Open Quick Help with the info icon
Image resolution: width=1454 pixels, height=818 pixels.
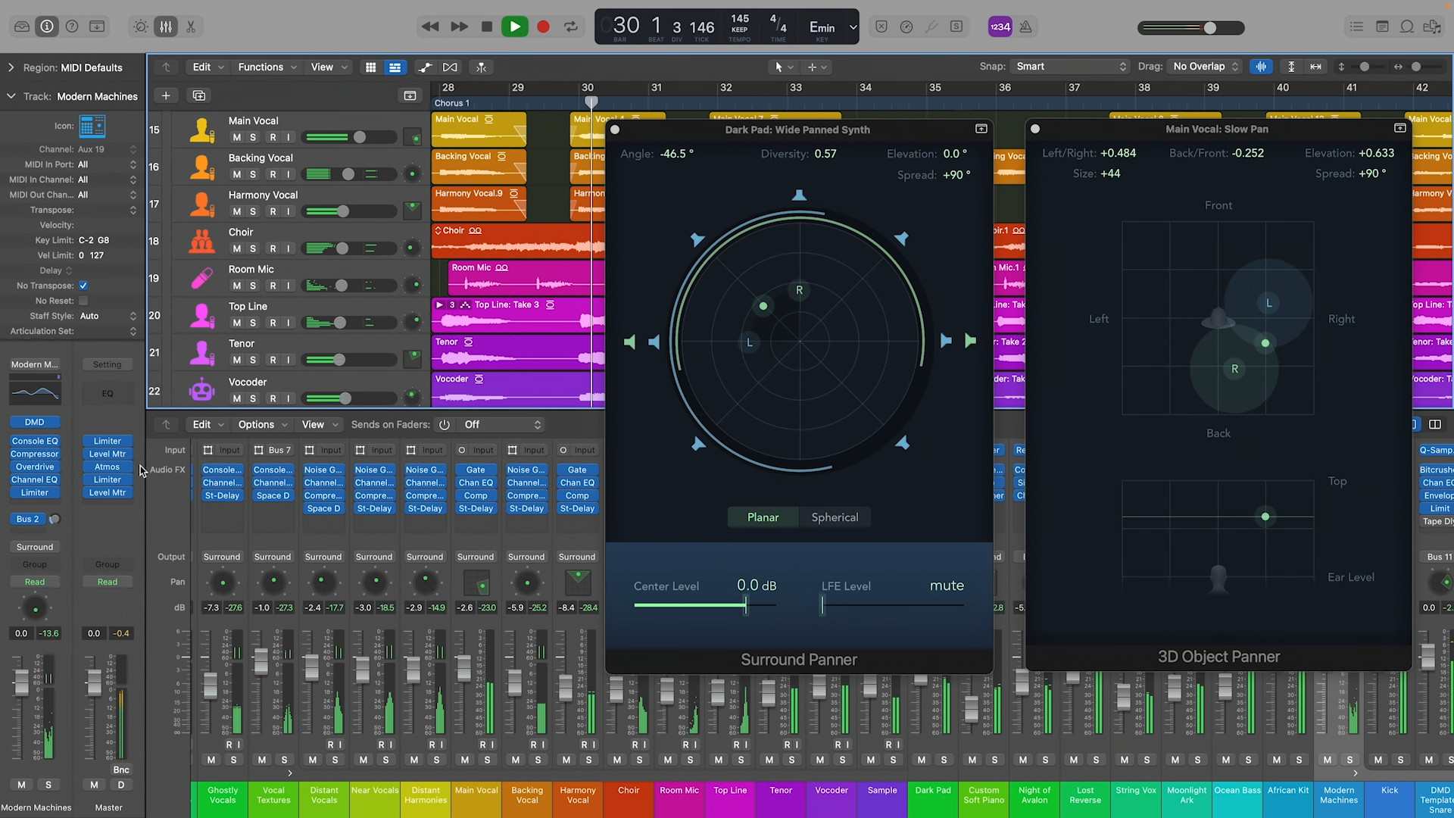[47, 27]
